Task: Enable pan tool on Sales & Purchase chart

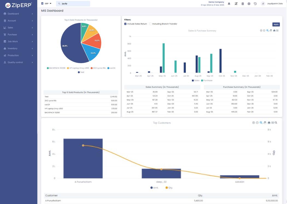Action: tap(271, 31)
